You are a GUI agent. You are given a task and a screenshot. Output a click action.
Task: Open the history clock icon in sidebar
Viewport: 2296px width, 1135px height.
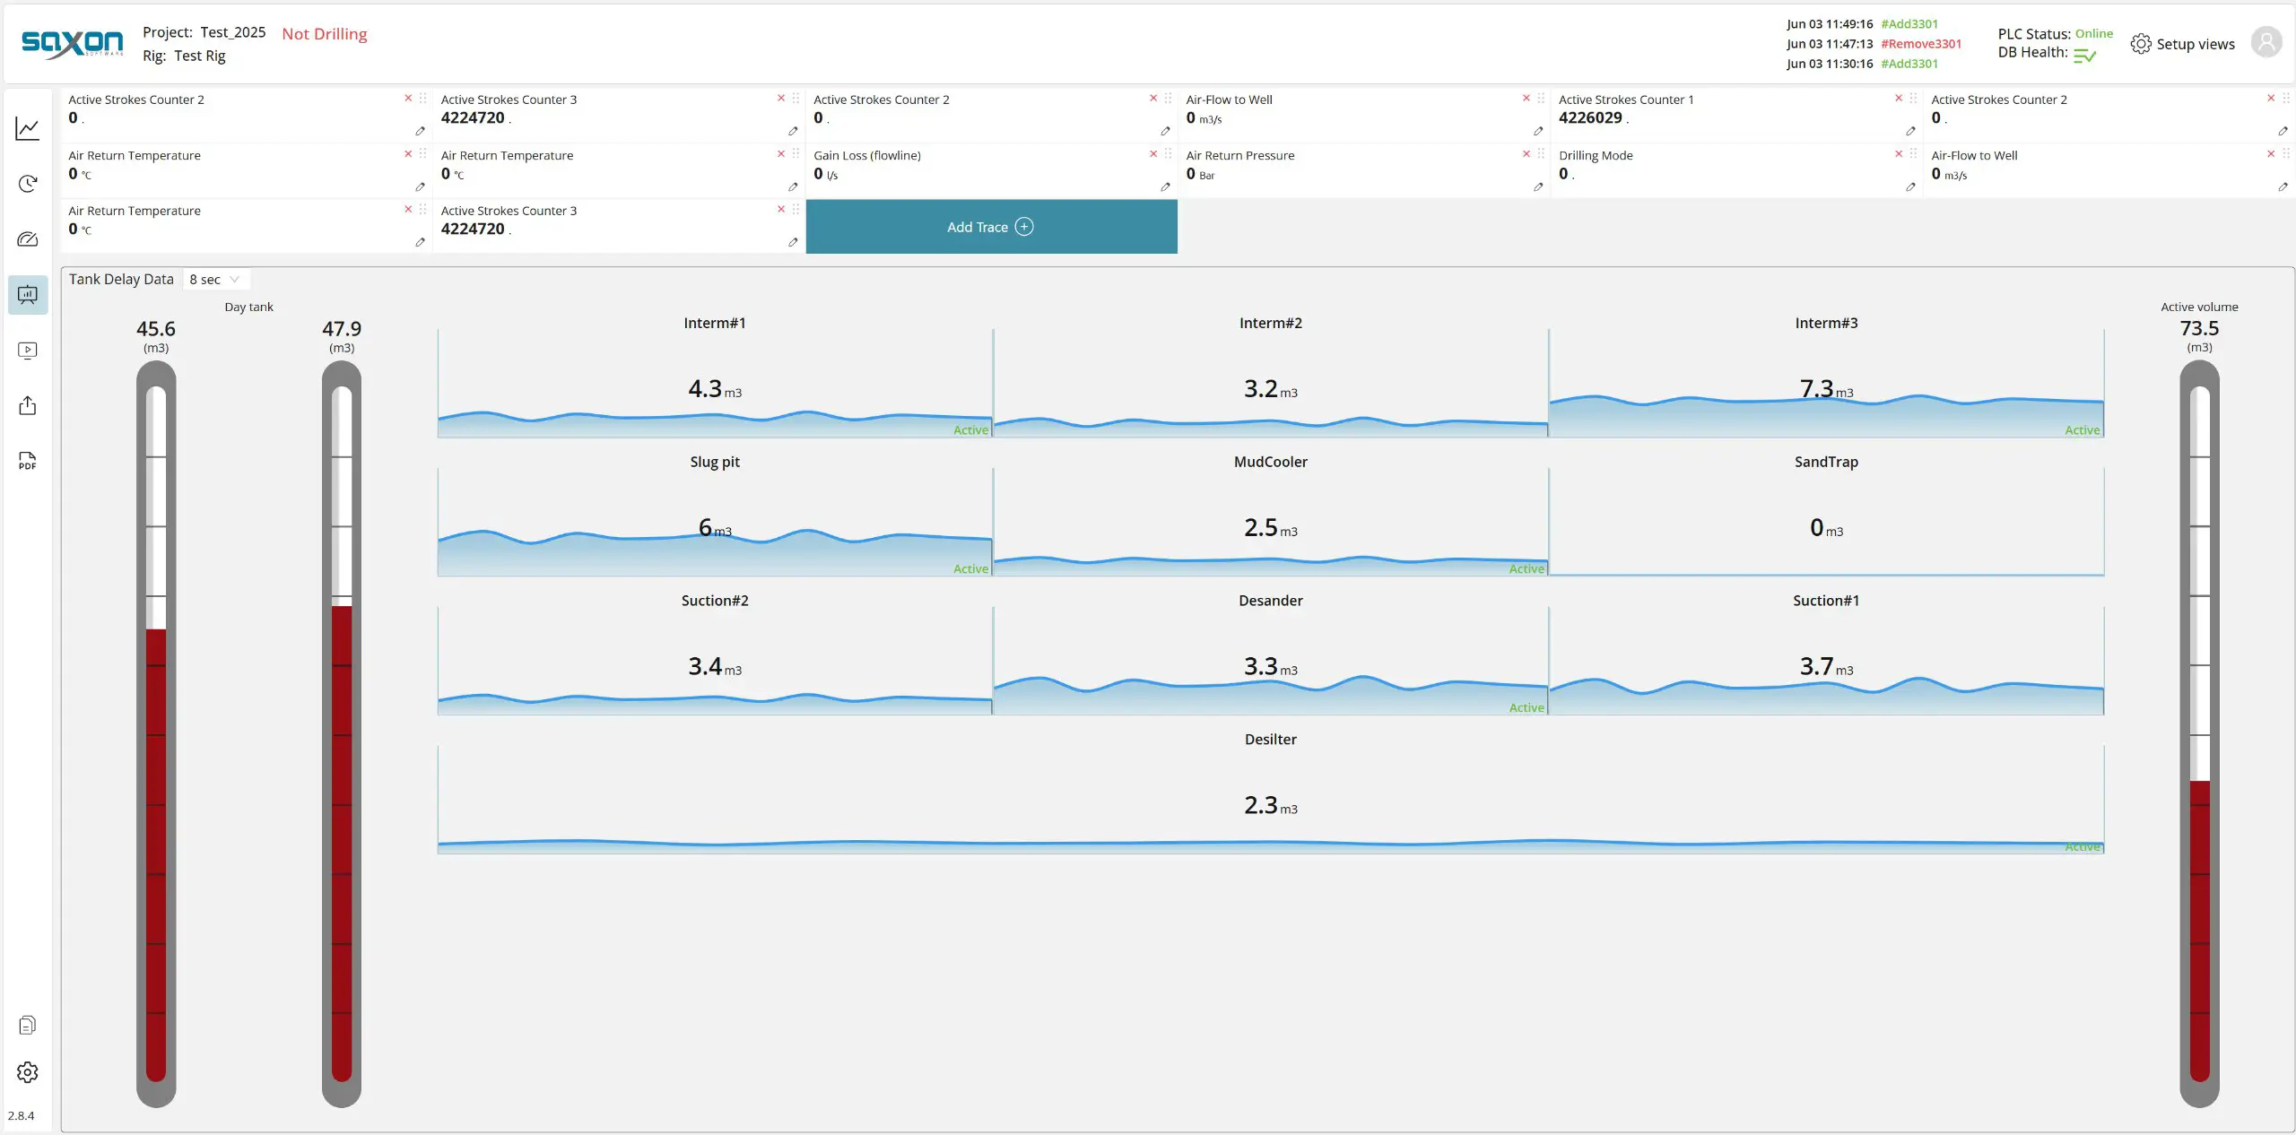coord(28,184)
